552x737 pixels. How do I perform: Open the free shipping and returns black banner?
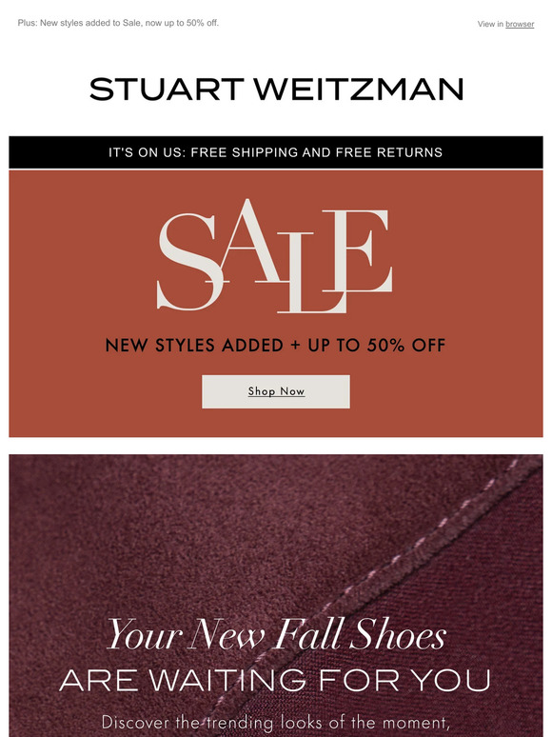(x=276, y=152)
